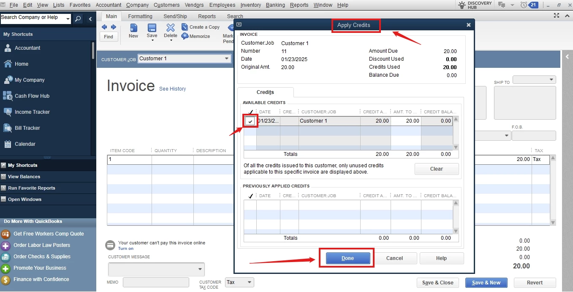Collapse the invoice ribbon with chevron
Screen dimensions: 573x292
tap(567, 16)
